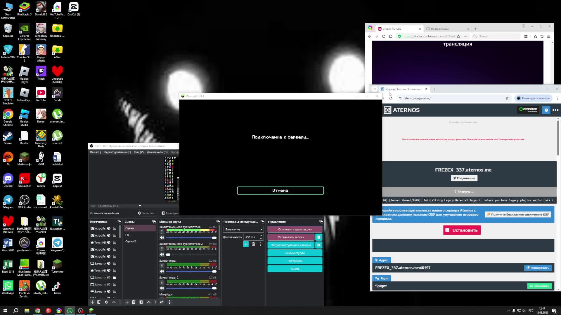Hide the first Устройство source via eye
Screen dimensions: 561x315
tap(109, 229)
